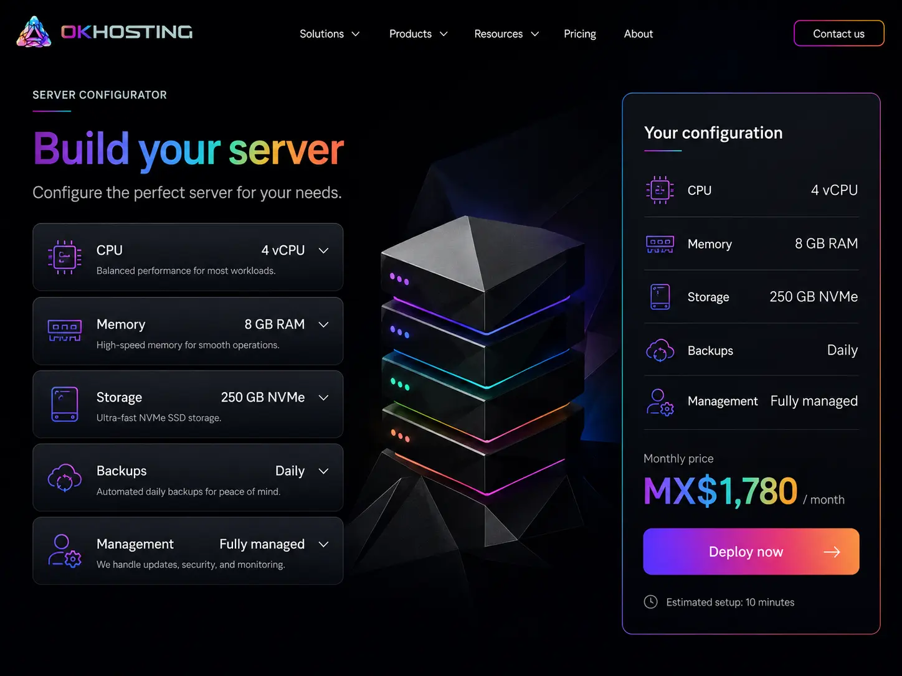
Task: Expand the CPU 4 vCPU dropdown chevron
Action: coord(323,250)
